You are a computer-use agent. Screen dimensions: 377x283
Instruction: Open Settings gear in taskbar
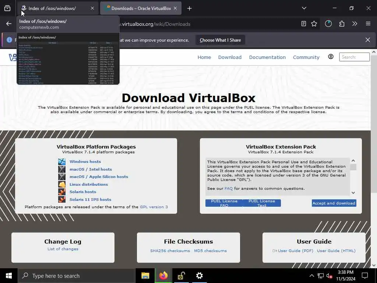click(x=199, y=276)
